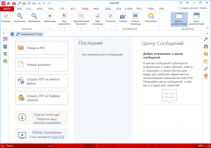Open the globe link icon in left sidebar
The width and height of the screenshot is (211, 148).
coord(5,62)
